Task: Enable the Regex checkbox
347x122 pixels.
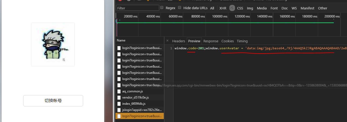Action: click(x=162, y=8)
